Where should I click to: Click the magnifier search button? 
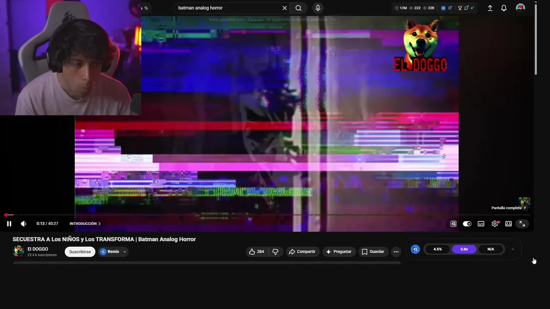coord(298,8)
